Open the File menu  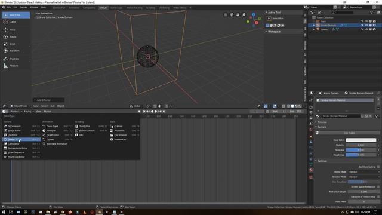coord(9,7)
